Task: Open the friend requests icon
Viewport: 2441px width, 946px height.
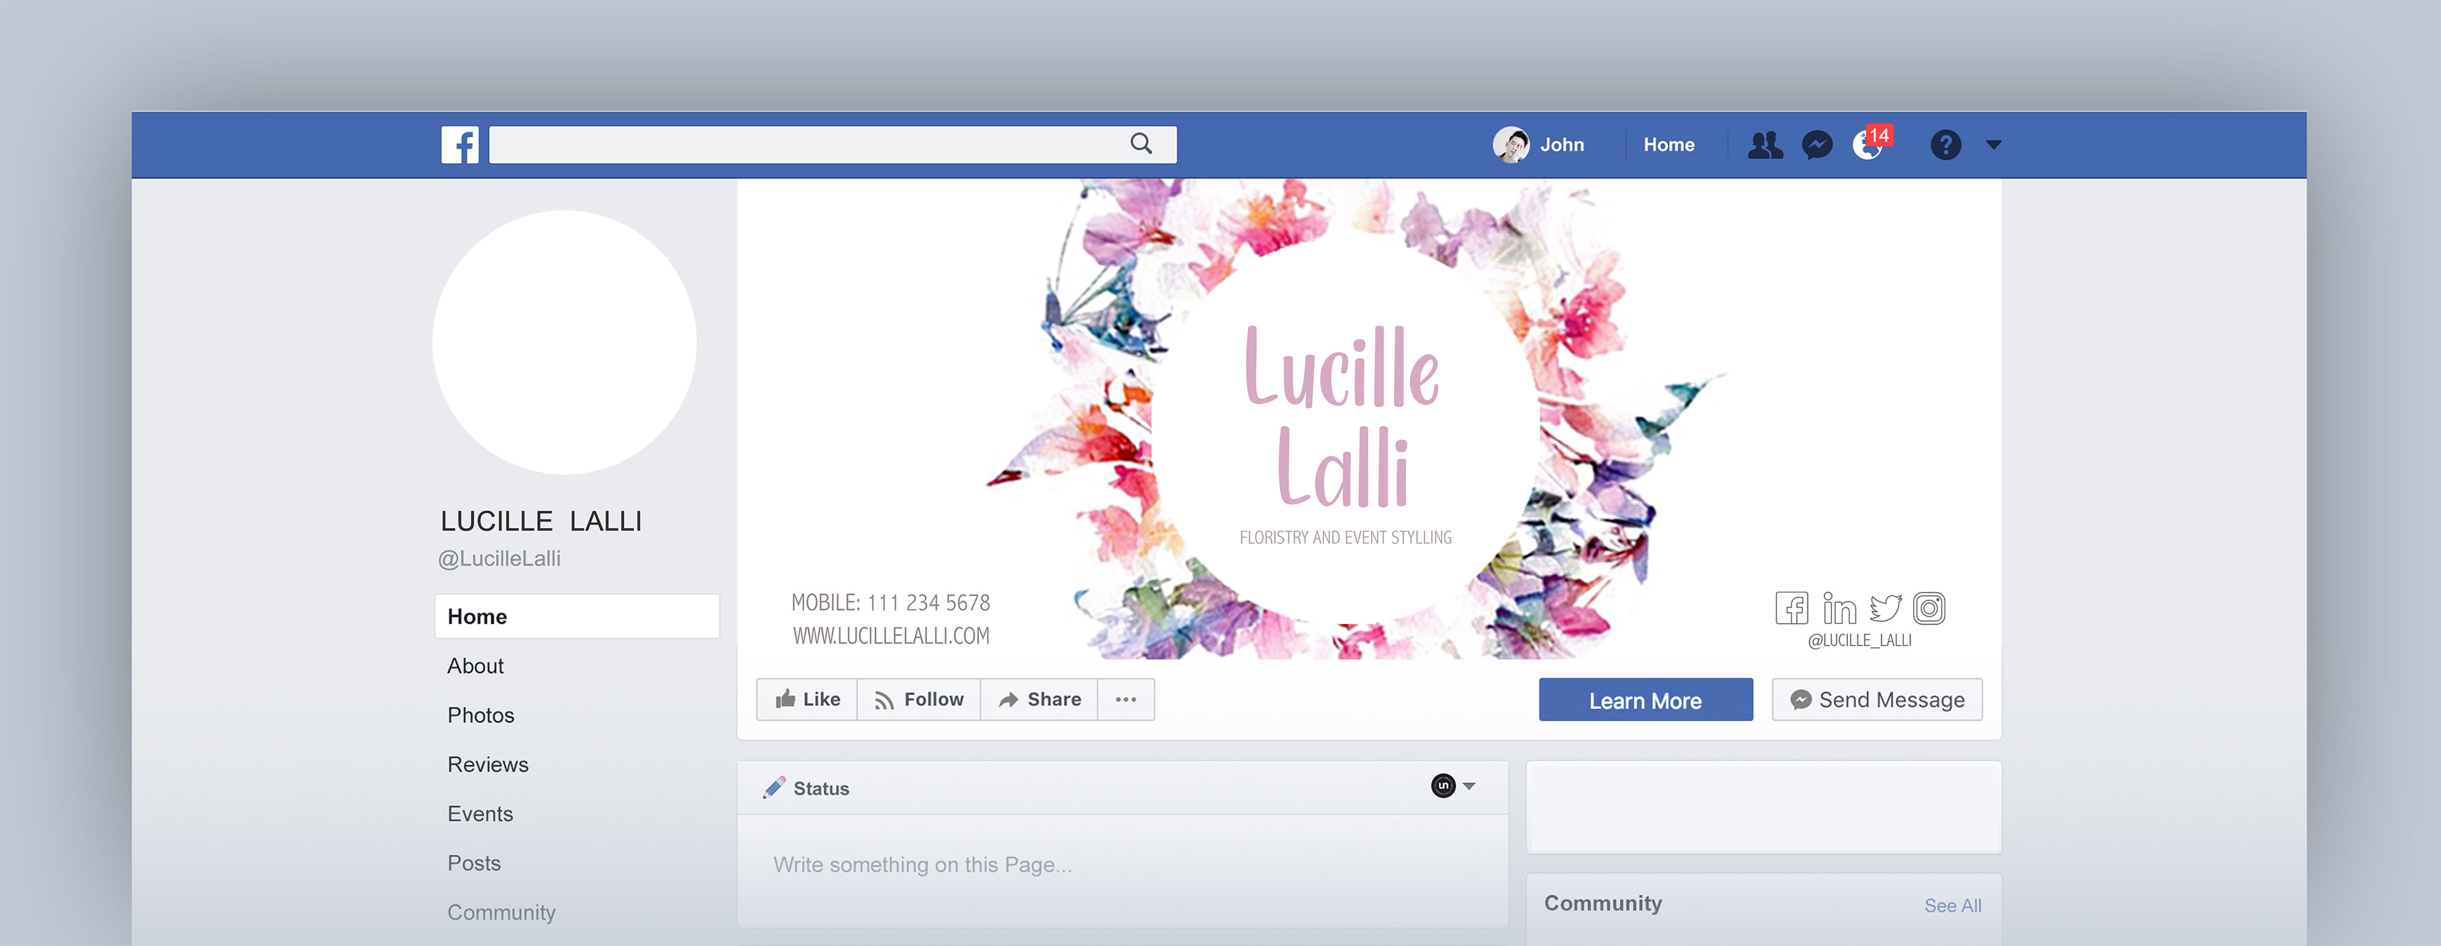Action: coord(1765,145)
